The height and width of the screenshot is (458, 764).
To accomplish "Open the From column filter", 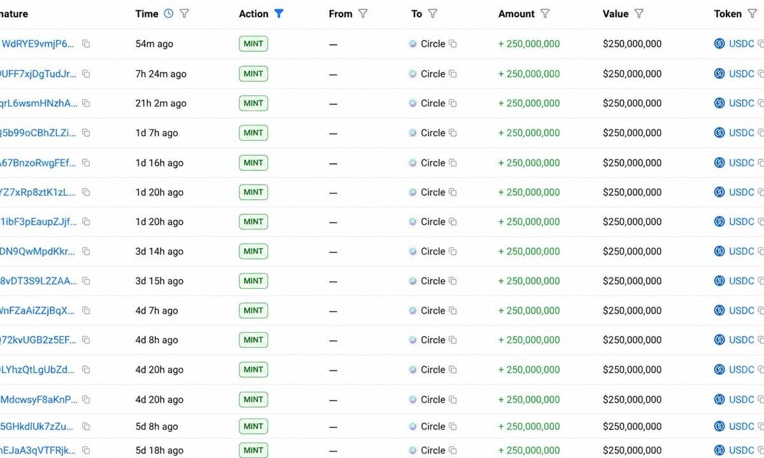I will click(363, 13).
